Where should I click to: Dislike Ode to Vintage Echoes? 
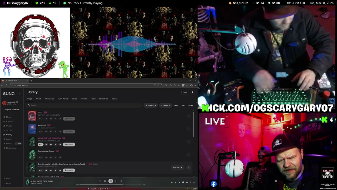[x=51, y=157]
